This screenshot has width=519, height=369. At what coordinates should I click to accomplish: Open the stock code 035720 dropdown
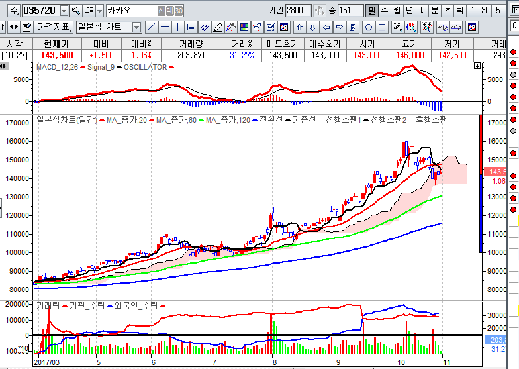[x=64, y=11]
